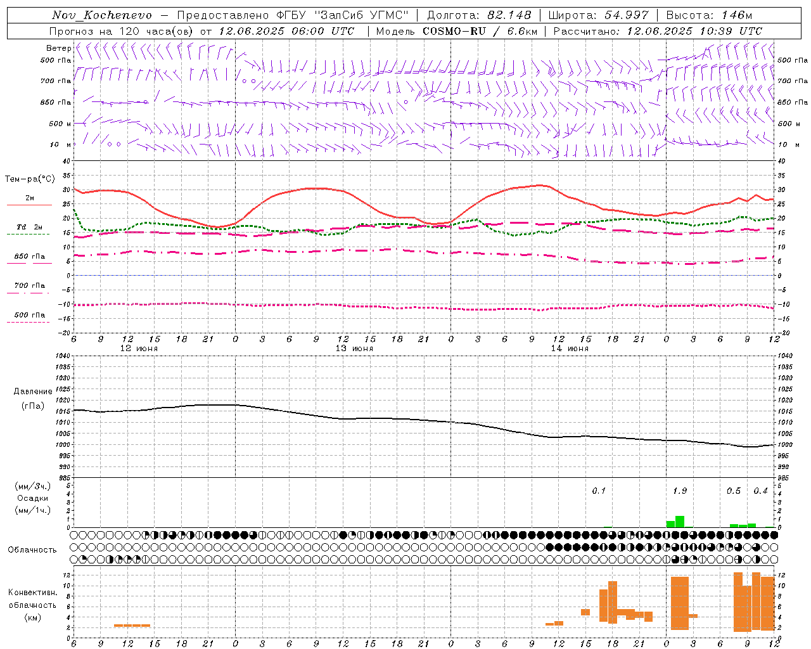Click the Nov_Kochenevo station title
The height and width of the screenshot is (649, 811).
point(102,15)
